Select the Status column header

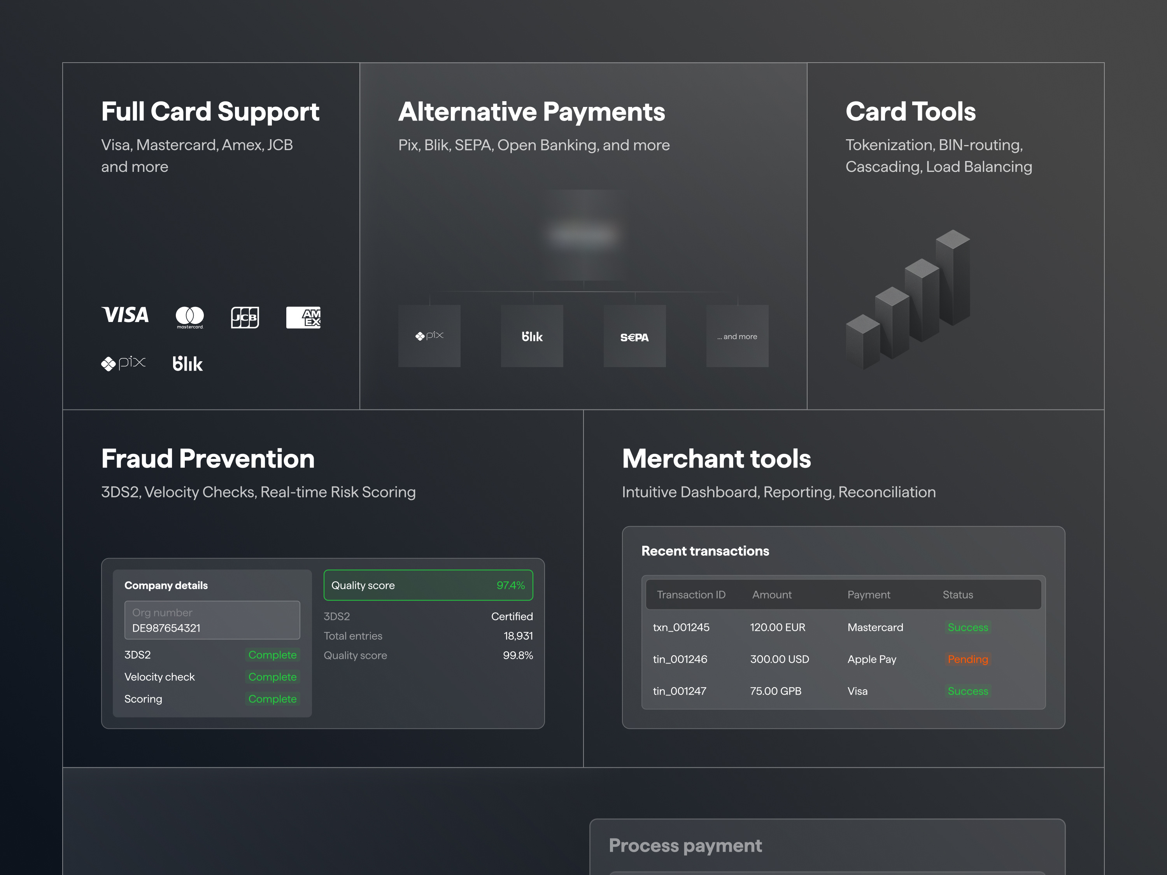pos(958,594)
